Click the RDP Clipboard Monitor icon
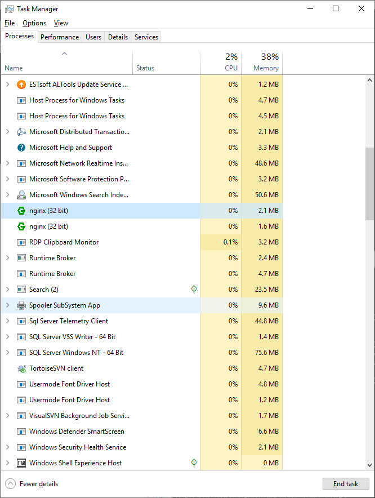This screenshot has height=498, width=375. tap(21, 242)
